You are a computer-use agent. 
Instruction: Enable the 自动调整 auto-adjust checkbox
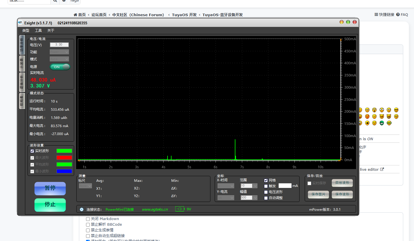[x=266, y=198]
